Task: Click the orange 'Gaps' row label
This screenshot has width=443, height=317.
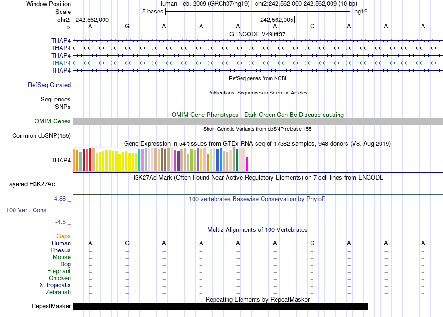Action: pos(63,236)
